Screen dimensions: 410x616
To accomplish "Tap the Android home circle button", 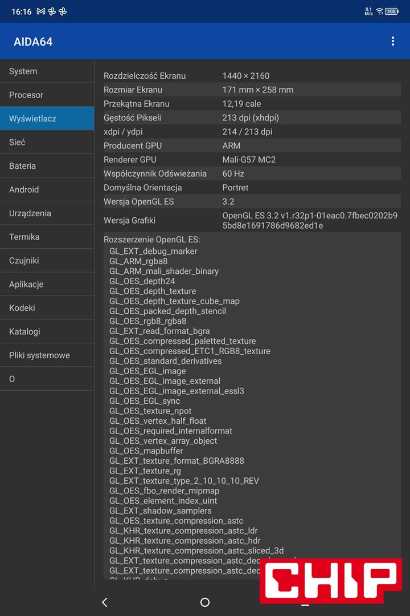I will coord(205,602).
